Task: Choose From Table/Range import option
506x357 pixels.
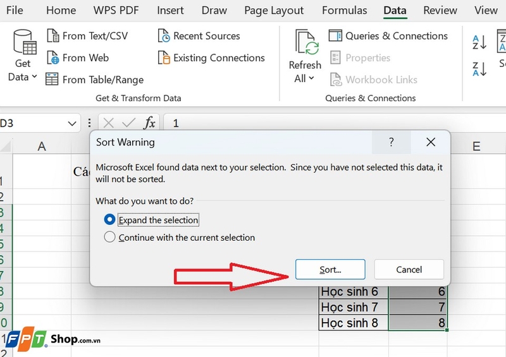Action: click(95, 80)
